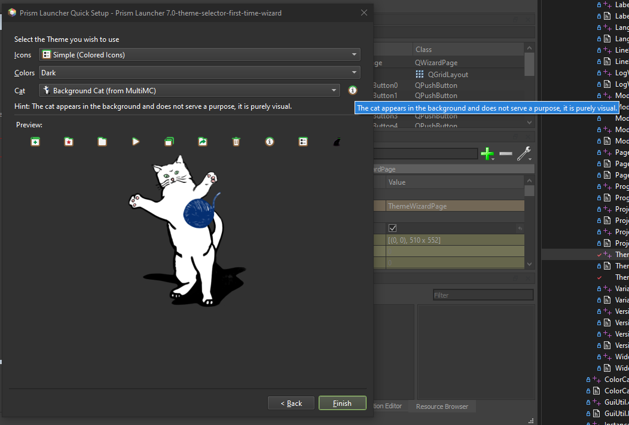Open the Cat dropdown showing Background Cat
Image resolution: width=629 pixels, height=425 pixels.
(x=190, y=91)
